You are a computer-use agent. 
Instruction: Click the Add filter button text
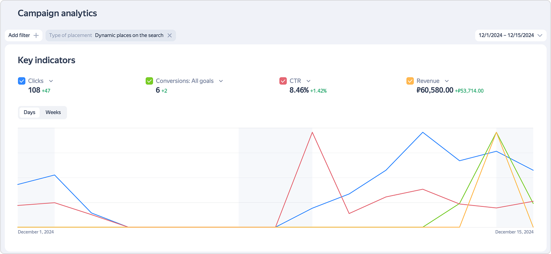19,35
